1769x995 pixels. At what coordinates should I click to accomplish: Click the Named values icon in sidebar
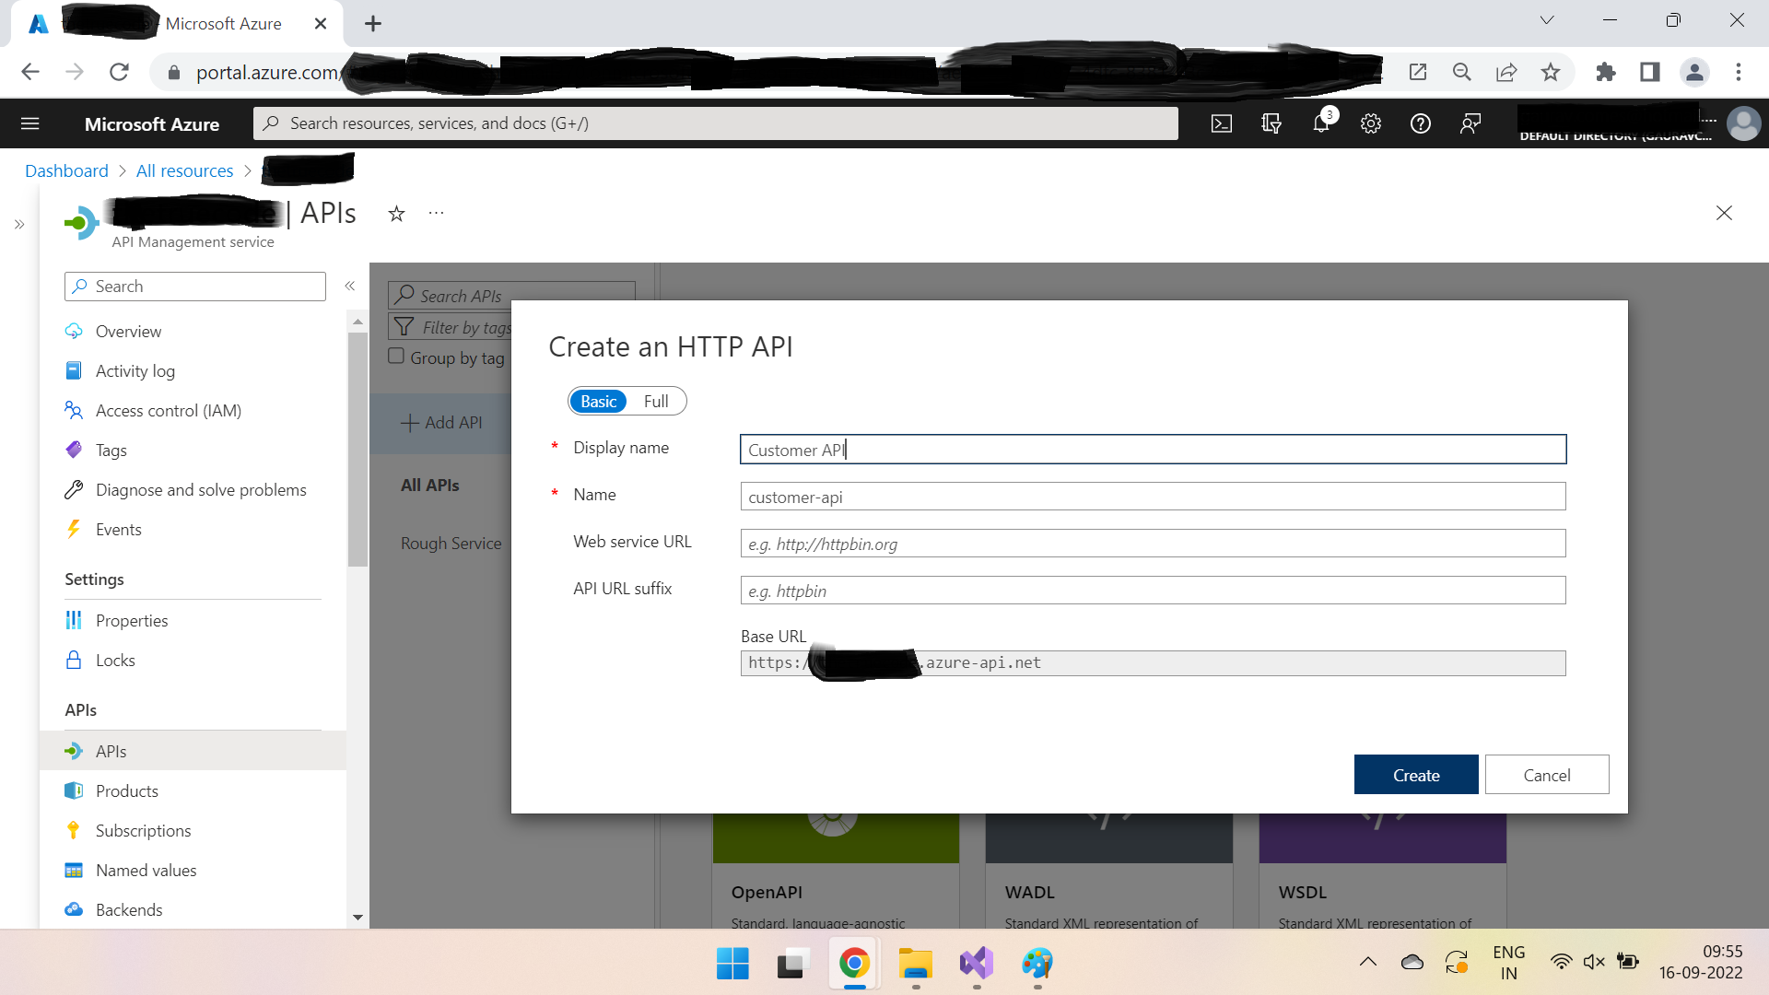coord(76,869)
